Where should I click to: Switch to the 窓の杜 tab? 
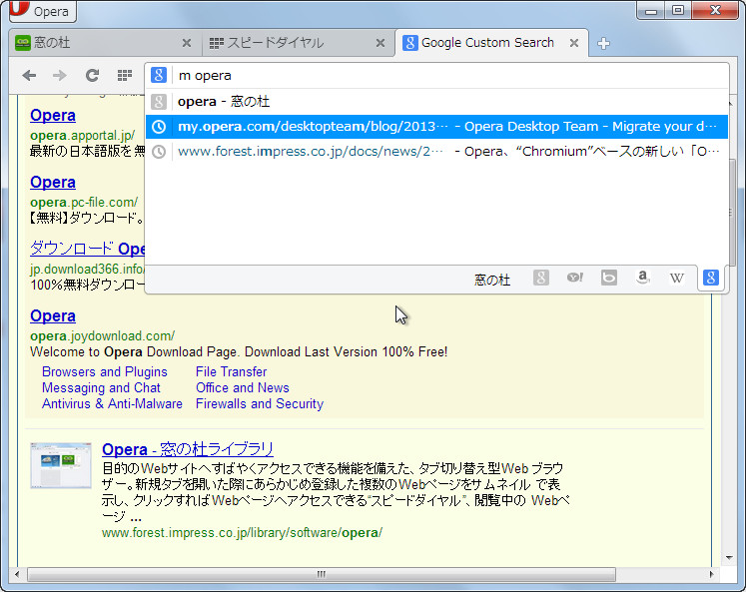106,43
